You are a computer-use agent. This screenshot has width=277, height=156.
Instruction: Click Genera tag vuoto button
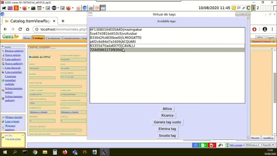point(167,122)
